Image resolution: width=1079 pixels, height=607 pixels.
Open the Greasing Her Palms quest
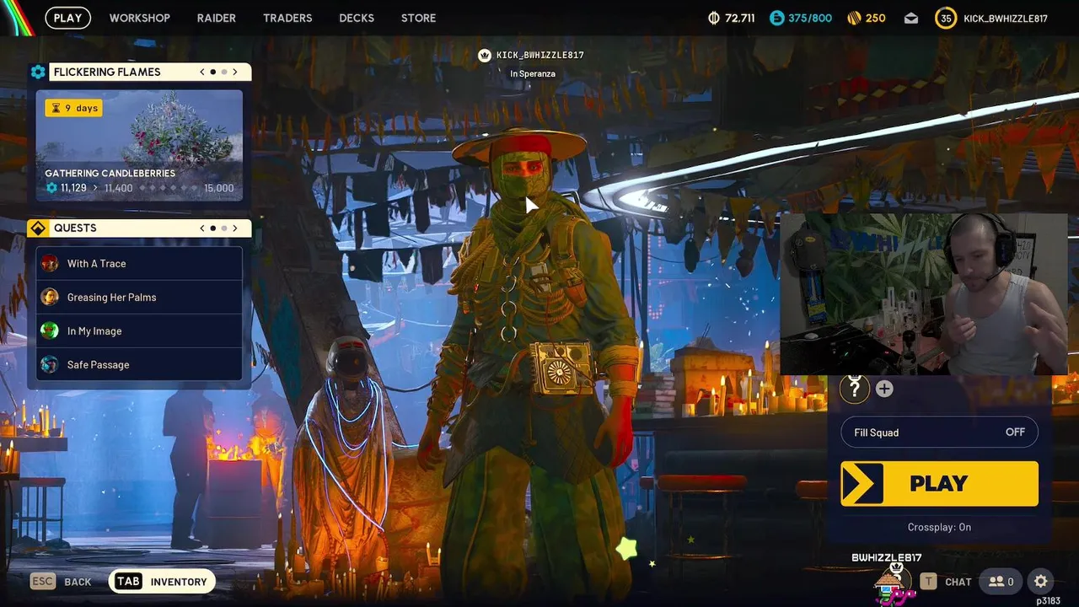[x=139, y=297]
